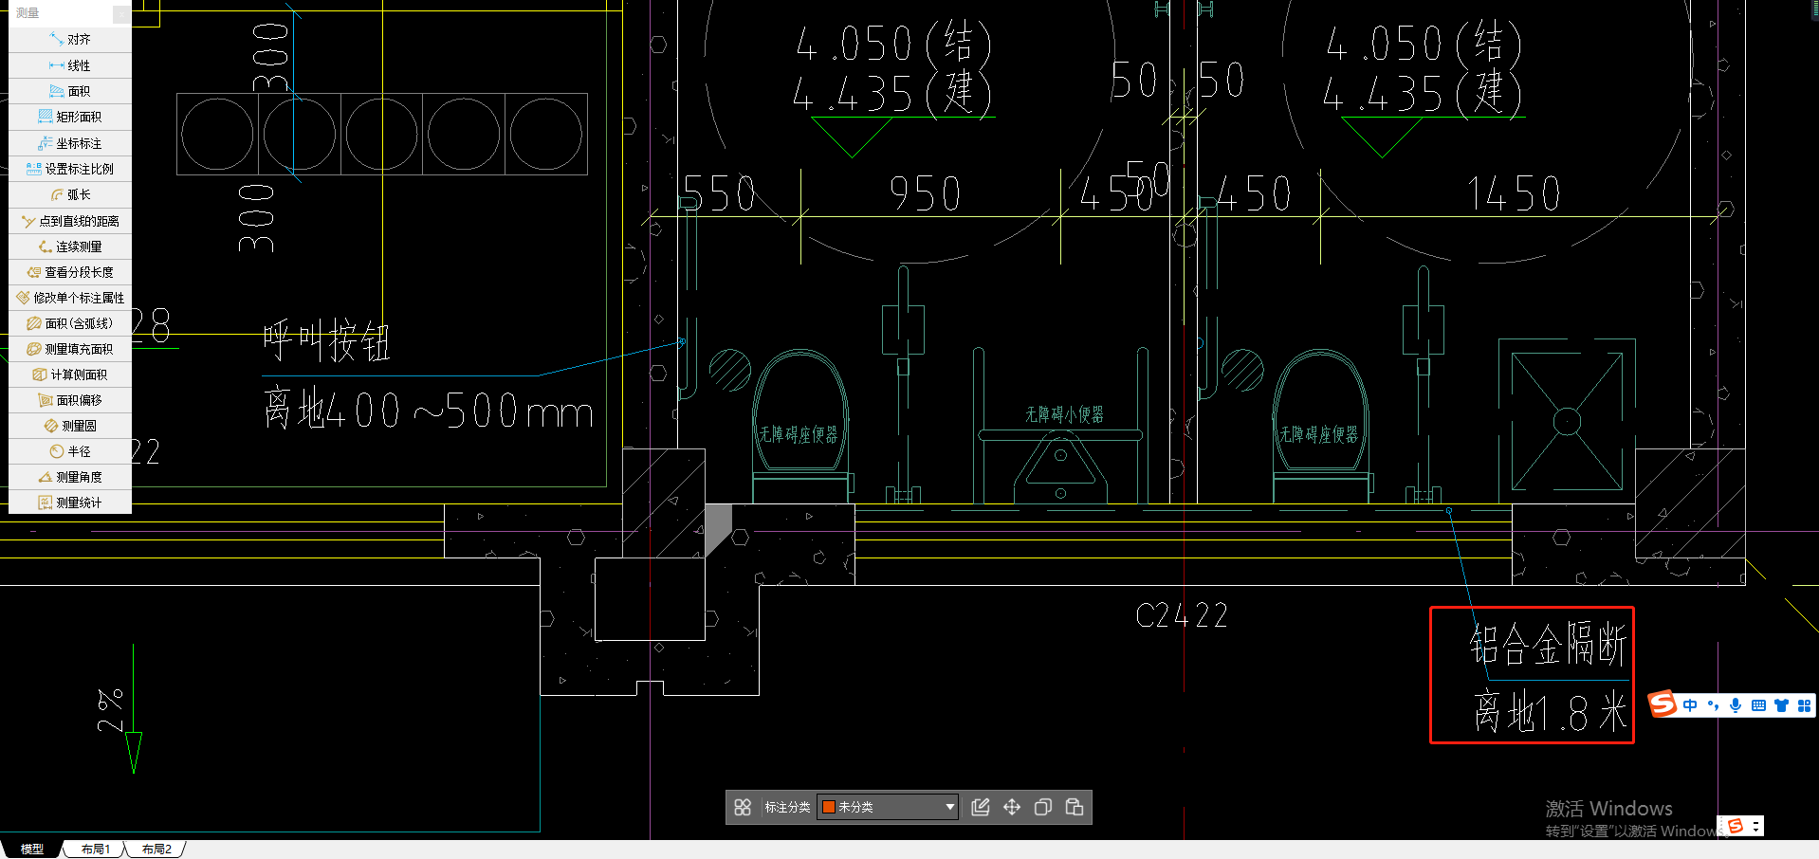Viewport: 1819px width, 859px height.
Task: Open 设置标注比例 scale setting
Action: click(x=70, y=169)
